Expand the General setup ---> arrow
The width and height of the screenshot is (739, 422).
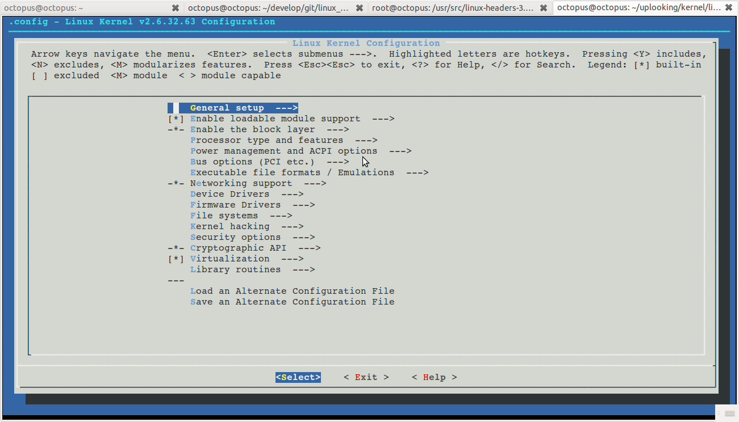tap(287, 108)
